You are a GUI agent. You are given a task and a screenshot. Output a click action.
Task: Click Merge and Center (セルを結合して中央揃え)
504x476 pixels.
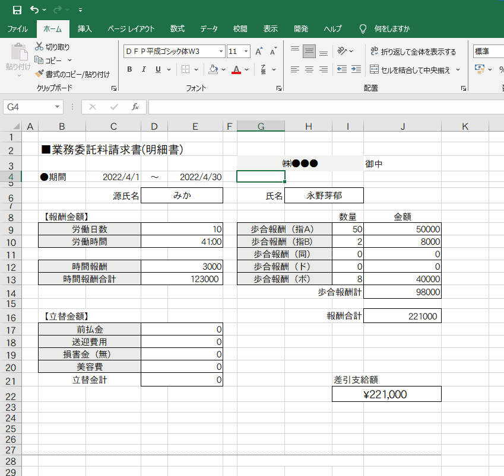414,69
